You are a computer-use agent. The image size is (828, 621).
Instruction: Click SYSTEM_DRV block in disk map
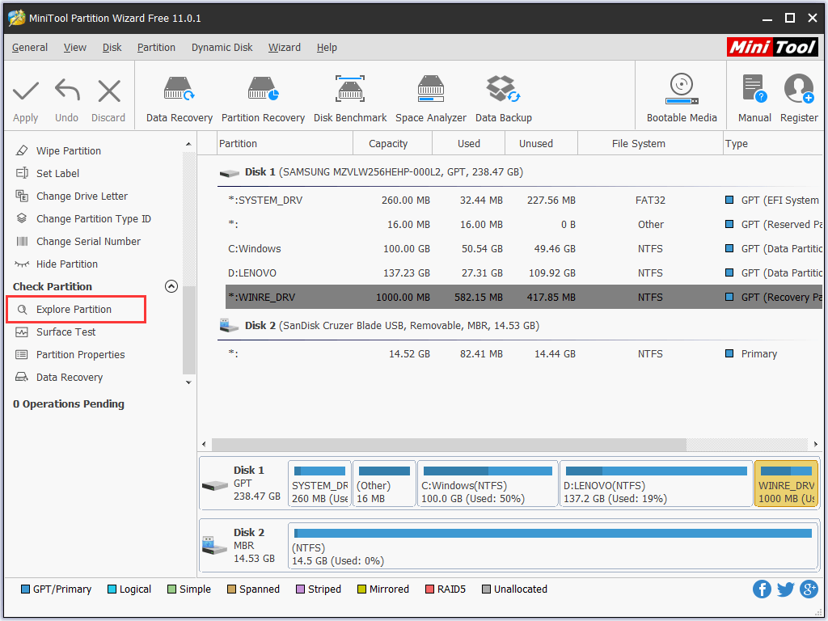(x=319, y=484)
